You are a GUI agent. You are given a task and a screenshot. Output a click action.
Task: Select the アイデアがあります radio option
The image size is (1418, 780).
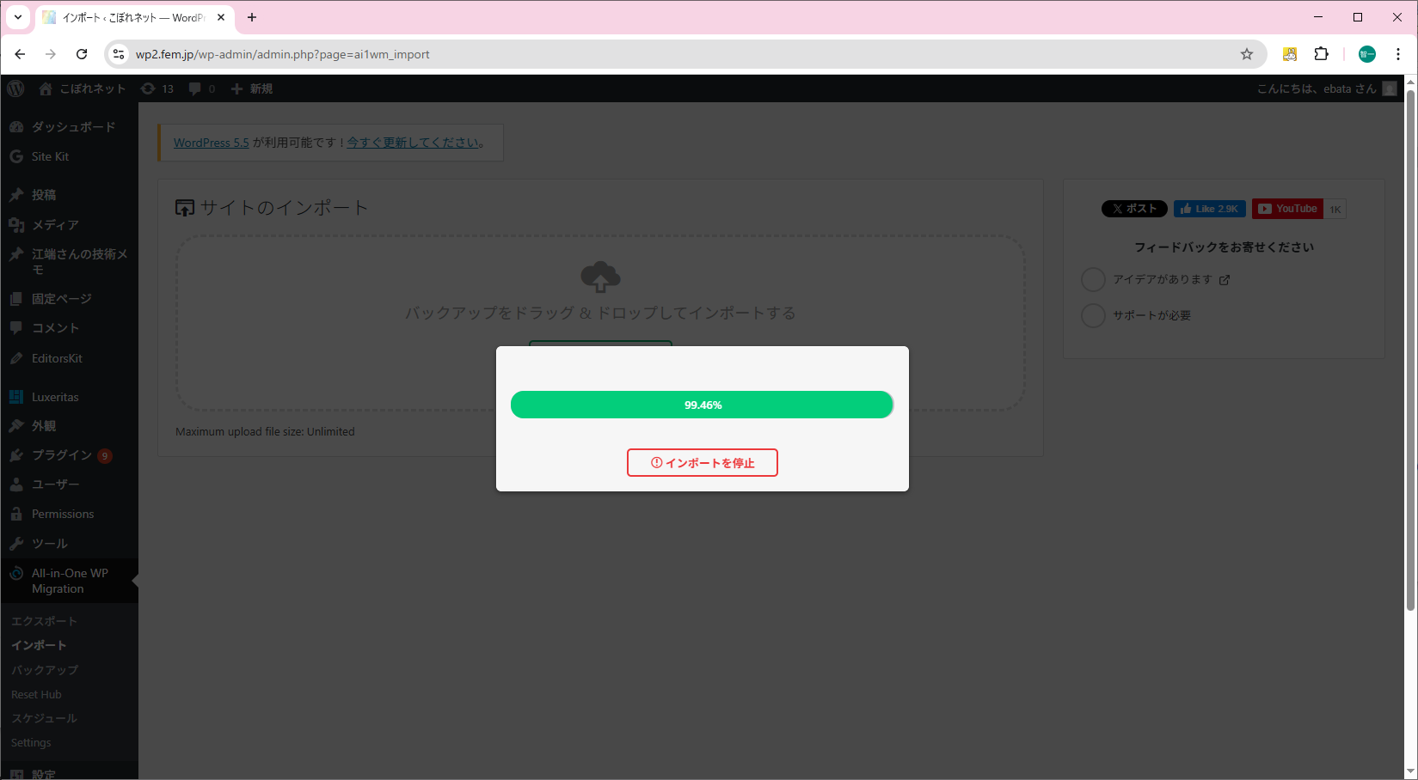tap(1093, 280)
